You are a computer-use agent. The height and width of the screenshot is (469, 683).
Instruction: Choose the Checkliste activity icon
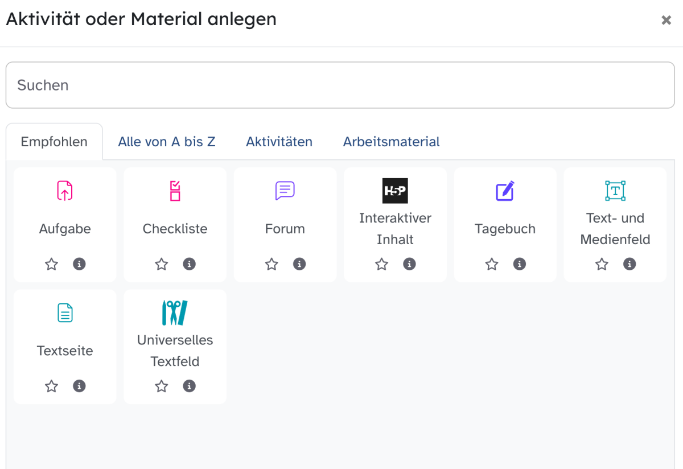pos(175,191)
